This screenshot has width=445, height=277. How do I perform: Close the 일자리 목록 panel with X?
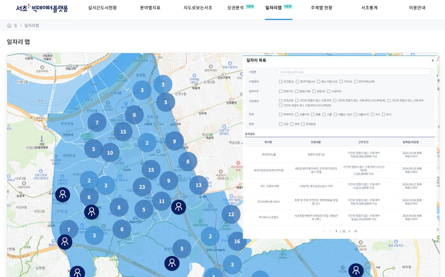432,60
